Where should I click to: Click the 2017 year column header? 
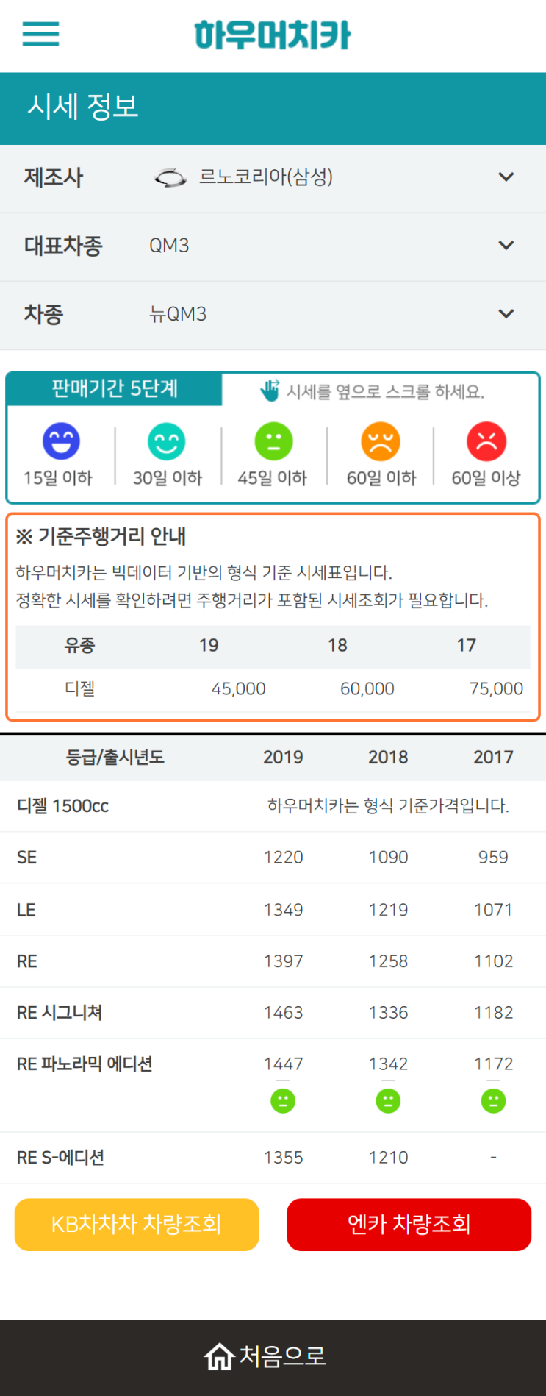[493, 757]
